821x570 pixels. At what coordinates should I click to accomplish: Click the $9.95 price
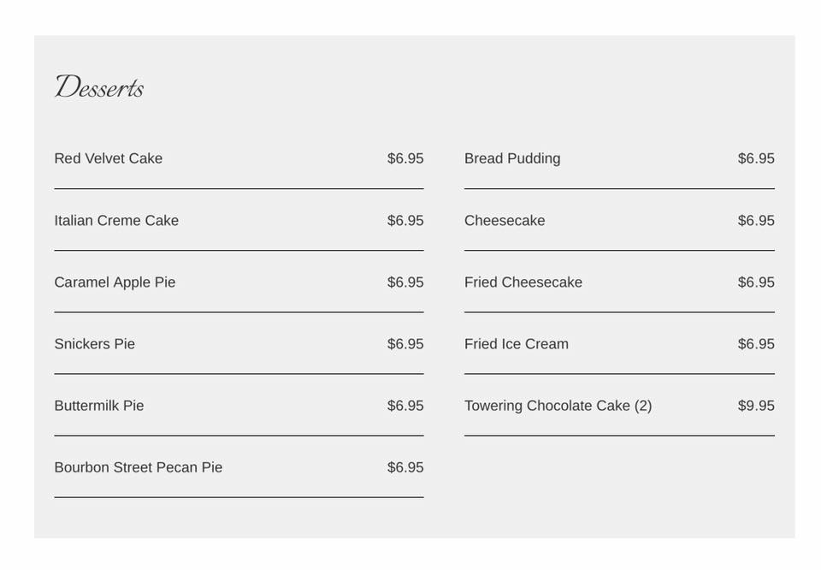(756, 406)
